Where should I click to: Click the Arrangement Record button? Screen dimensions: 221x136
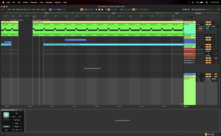coord(102,10)
